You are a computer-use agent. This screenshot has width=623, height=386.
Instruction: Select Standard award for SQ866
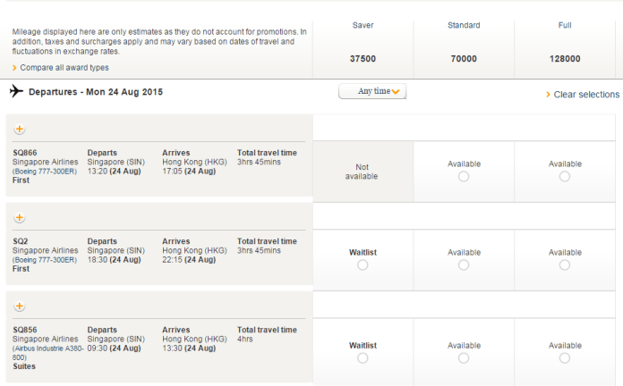pyautogui.click(x=463, y=177)
